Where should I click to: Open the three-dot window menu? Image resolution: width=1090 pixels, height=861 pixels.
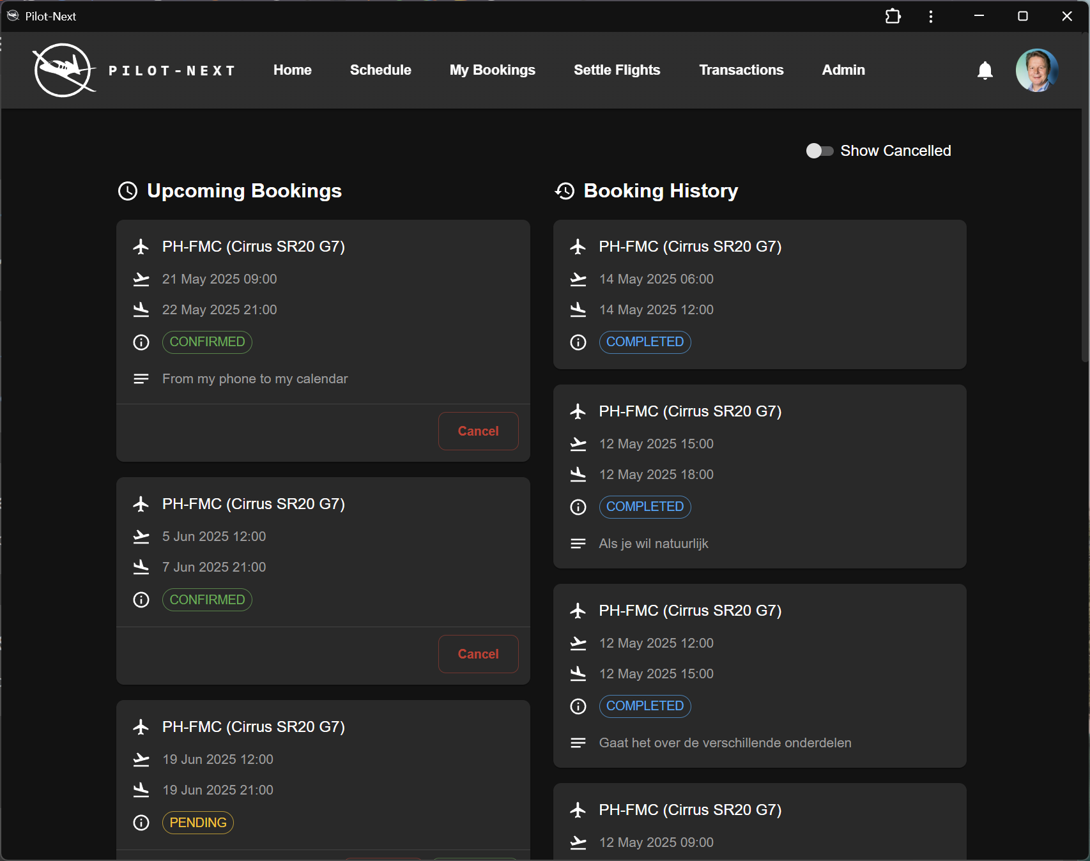coord(930,17)
